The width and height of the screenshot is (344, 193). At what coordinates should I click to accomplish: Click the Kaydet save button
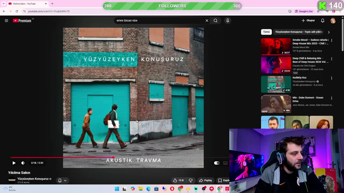223,180
